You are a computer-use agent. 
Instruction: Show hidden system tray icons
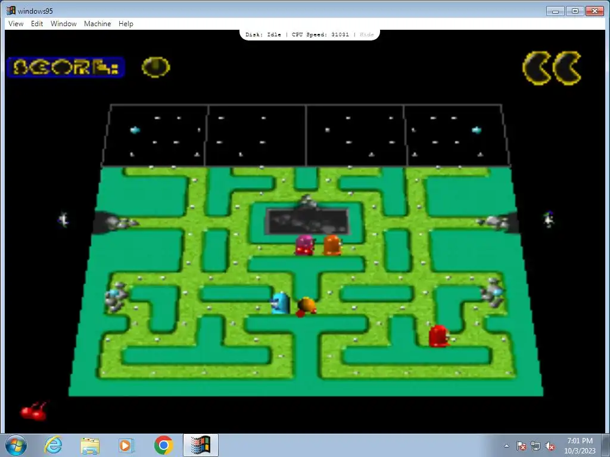coord(506,446)
